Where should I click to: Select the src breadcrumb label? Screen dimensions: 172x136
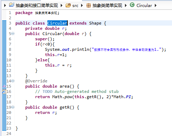(75, 6)
